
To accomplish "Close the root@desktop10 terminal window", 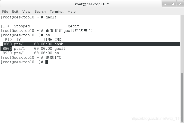I will point(180,4).
